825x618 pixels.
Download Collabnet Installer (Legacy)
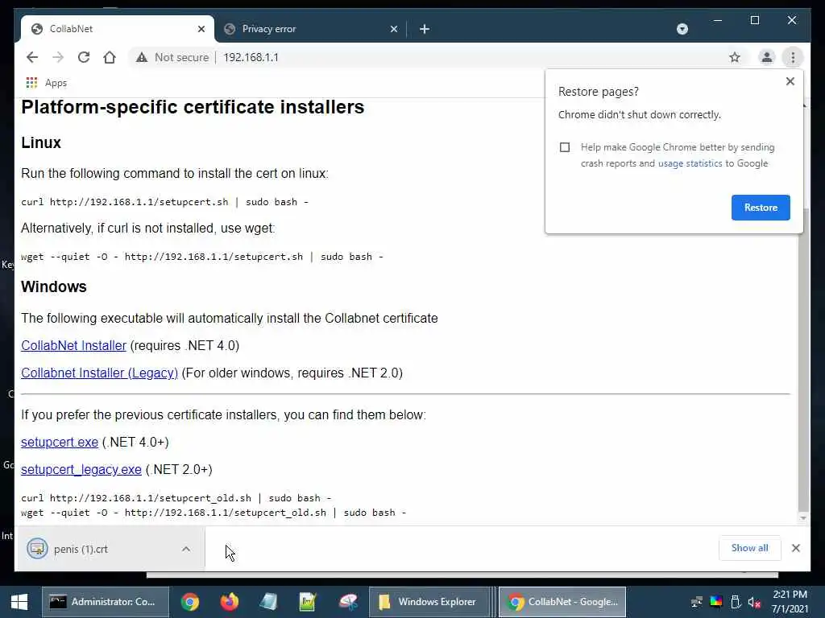click(99, 373)
